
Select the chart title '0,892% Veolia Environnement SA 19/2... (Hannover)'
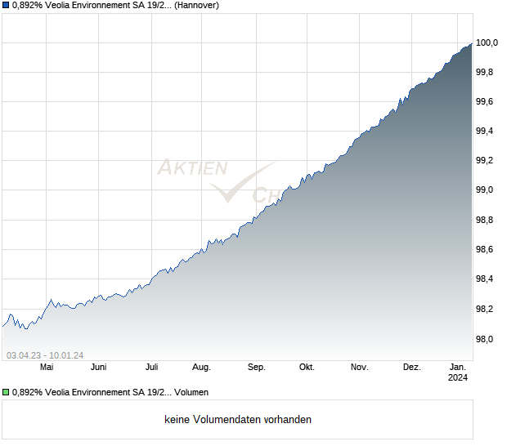(x=115, y=6)
